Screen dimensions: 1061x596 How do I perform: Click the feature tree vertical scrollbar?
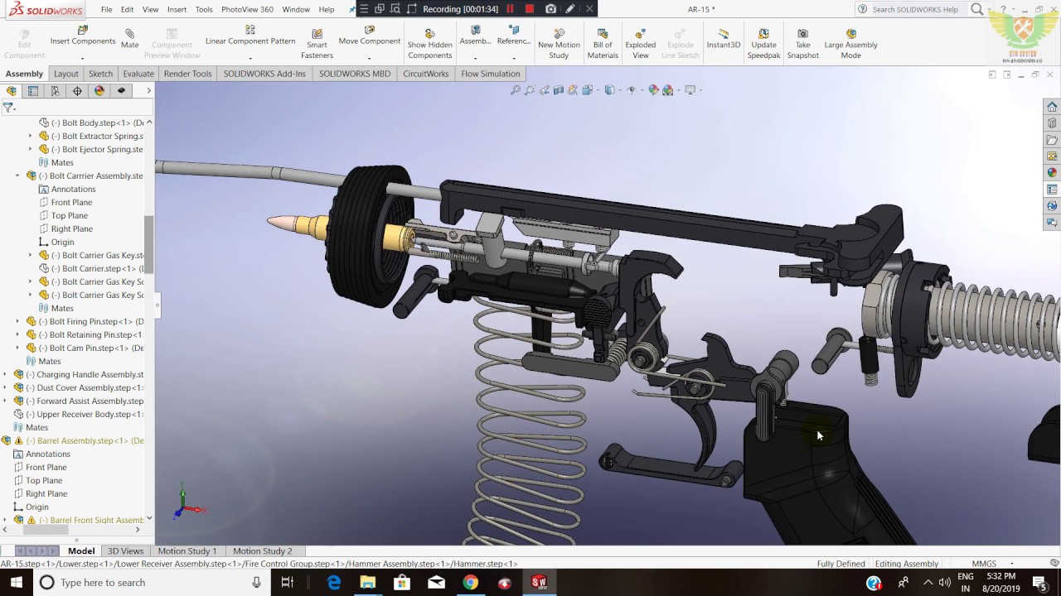point(149,244)
